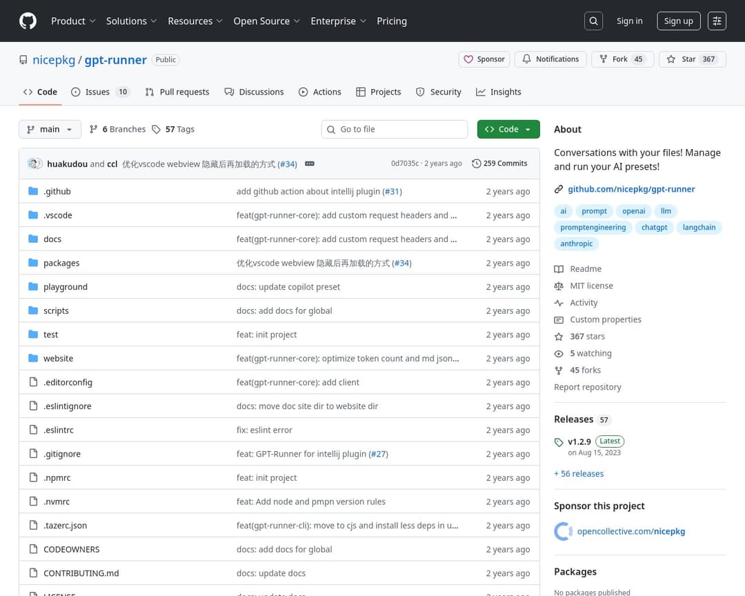Image resolution: width=745 pixels, height=596 pixels.
Task: Open the Pull requests tab
Action: (x=177, y=92)
